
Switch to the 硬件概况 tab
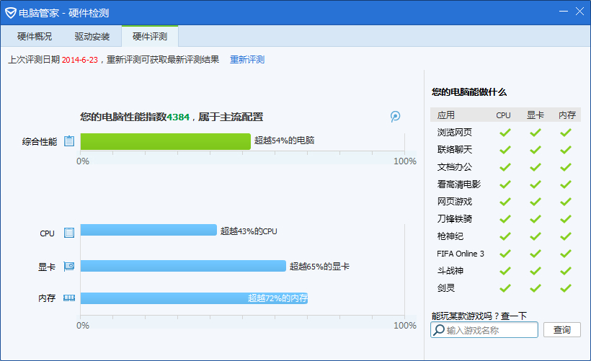(x=35, y=37)
